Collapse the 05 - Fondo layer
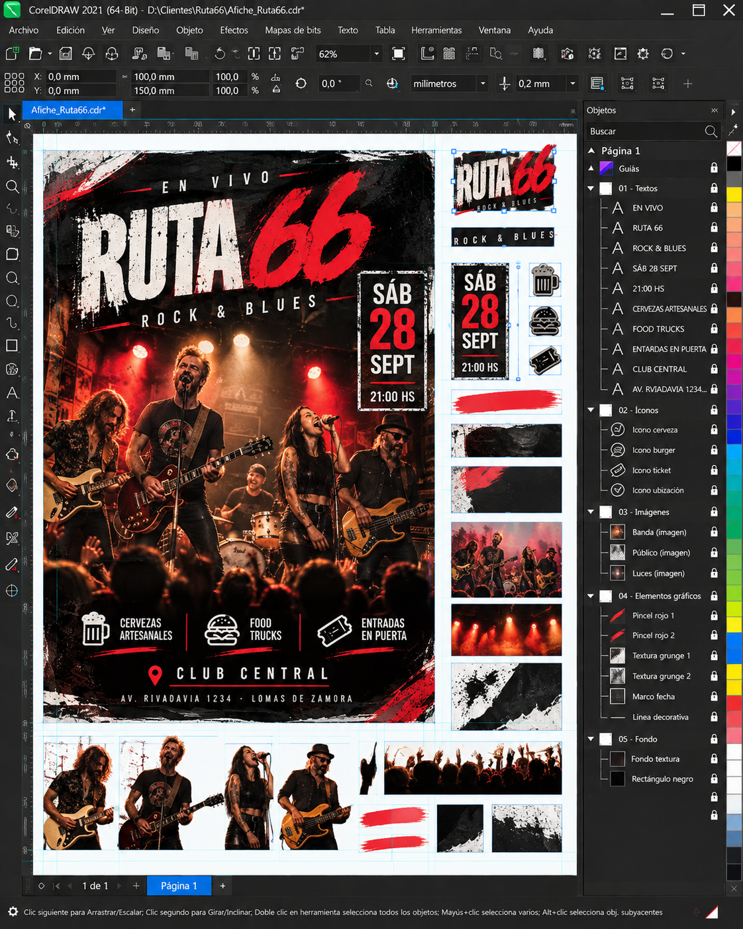 coord(591,739)
